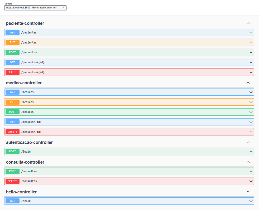Expand chevron of POST /consultas row
Viewport: 259px width, 210px height.
click(x=251, y=171)
